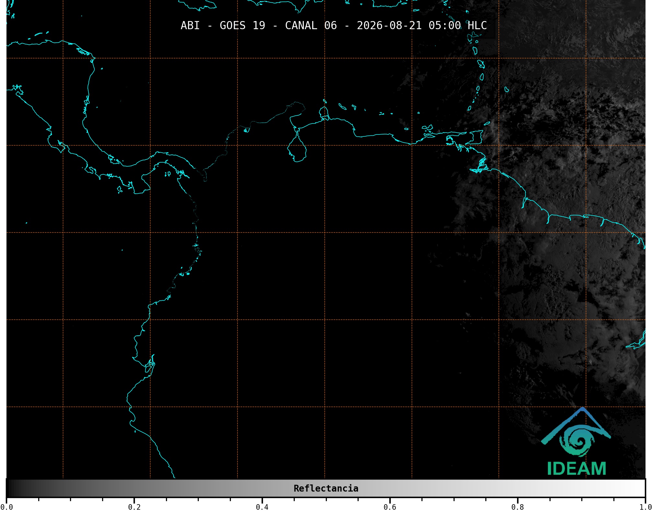Click the image title 'ABI - GOES 19 - CANAL 06'

(259, 26)
